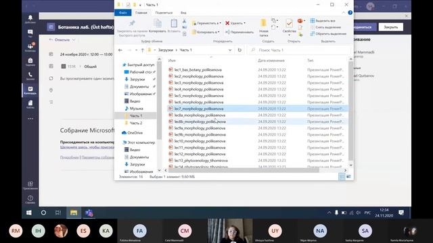Open the Teams (Команды) sidebar icon
The height and width of the screenshot is (243, 433).
click(x=30, y=47)
